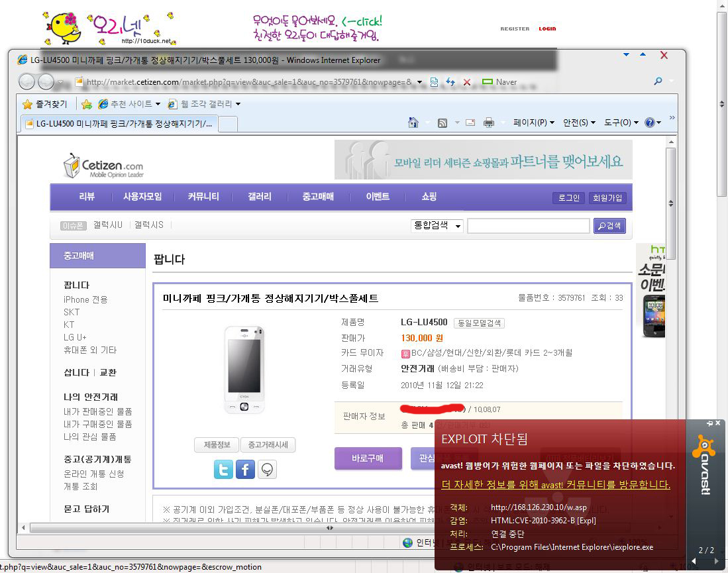Viewport: 728px width, 573px height.
Task: Click the compatibility view icon in address bar
Action: [434, 82]
